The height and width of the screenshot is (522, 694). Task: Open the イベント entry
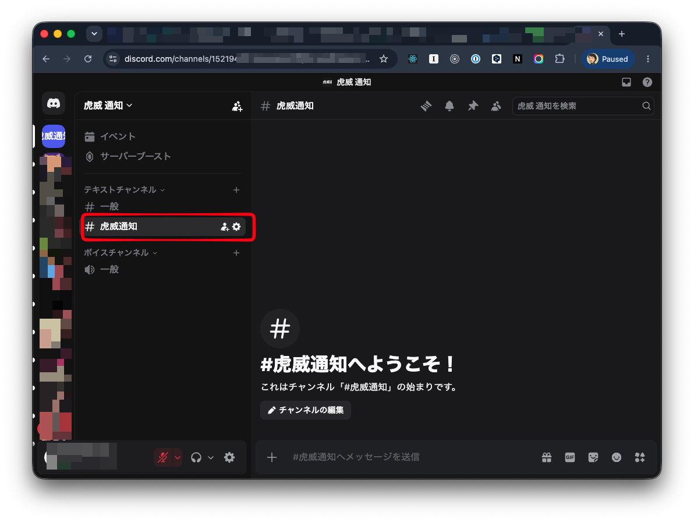click(x=162, y=136)
